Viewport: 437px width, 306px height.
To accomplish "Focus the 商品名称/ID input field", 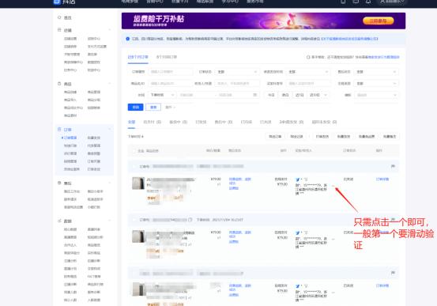I will point(170,83).
